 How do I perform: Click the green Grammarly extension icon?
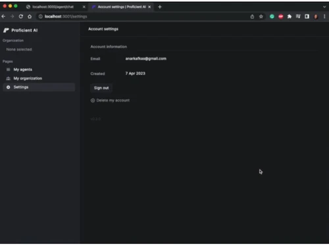pos(272,16)
